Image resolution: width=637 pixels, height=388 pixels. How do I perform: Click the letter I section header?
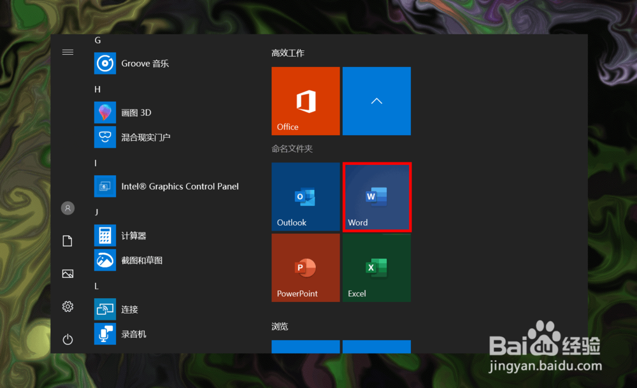point(96,163)
